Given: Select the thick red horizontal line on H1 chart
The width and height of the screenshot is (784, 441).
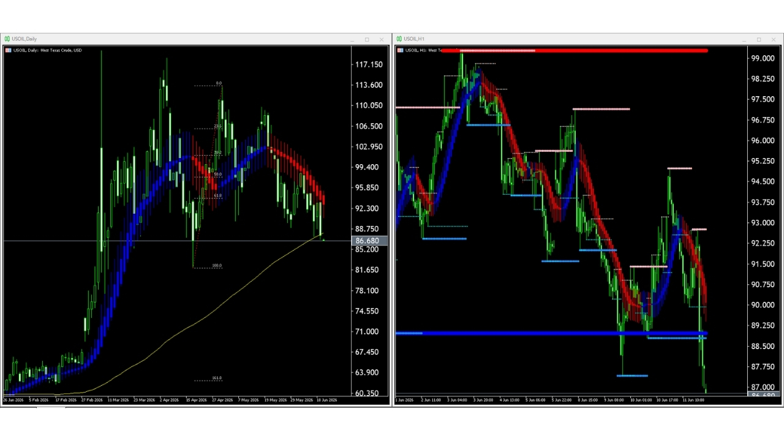Looking at the screenshot, I should (x=574, y=50).
